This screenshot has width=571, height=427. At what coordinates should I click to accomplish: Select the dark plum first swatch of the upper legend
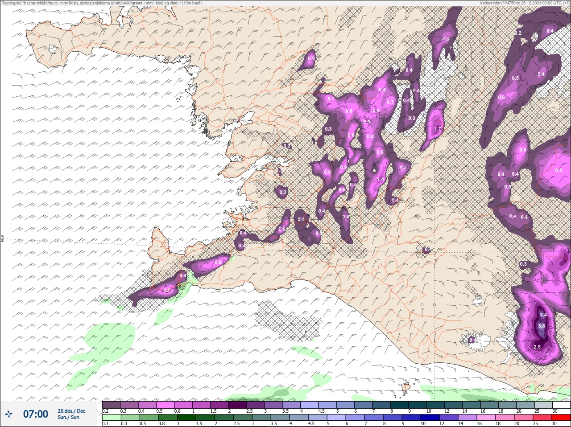click(x=111, y=405)
